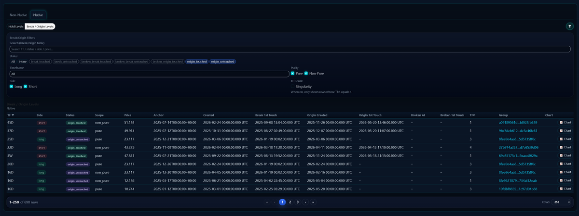Select Break / Origin Levels view
579x216 pixels.
tap(40, 26)
